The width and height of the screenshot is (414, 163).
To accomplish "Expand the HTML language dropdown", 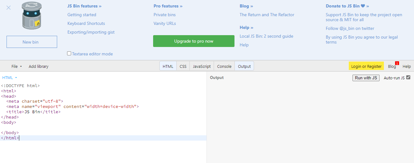I will pyautogui.click(x=10, y=77).
